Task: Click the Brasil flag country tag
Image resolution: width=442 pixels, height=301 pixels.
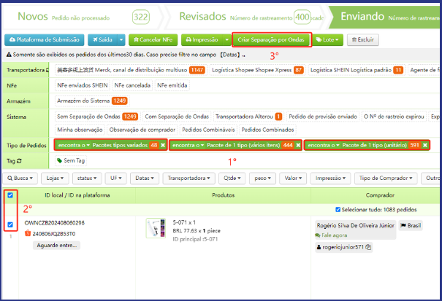Action: coord(410,226)
